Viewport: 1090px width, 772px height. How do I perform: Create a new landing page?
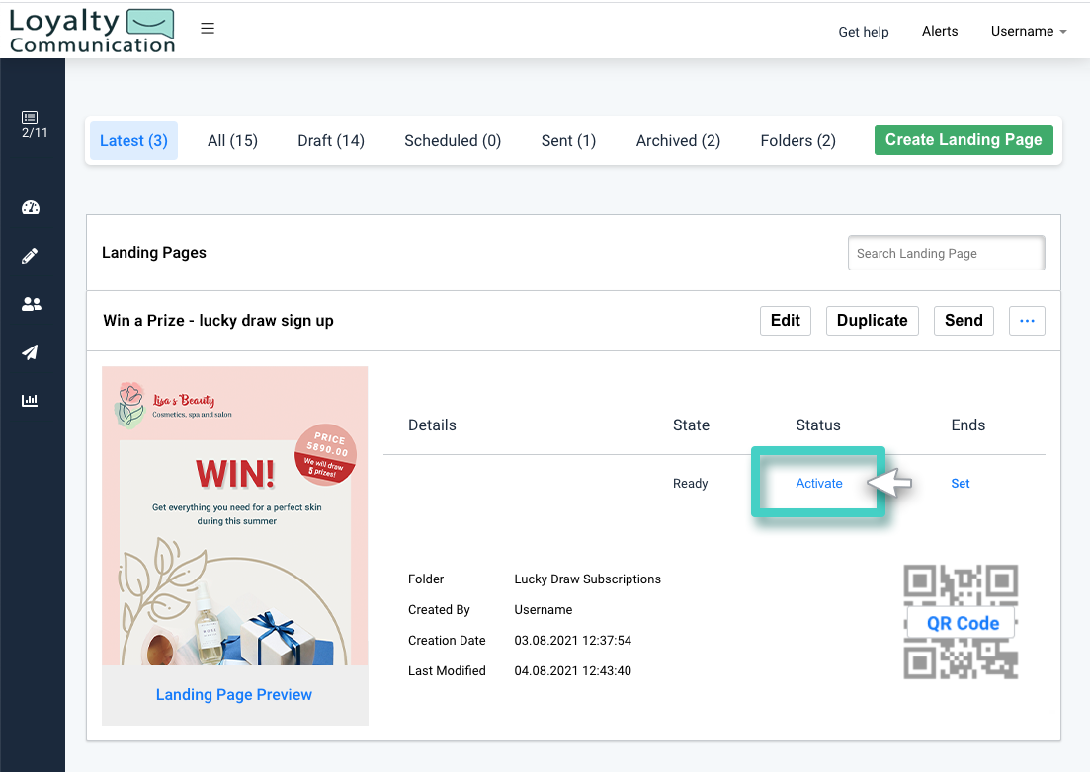click(x=963, y=139)
